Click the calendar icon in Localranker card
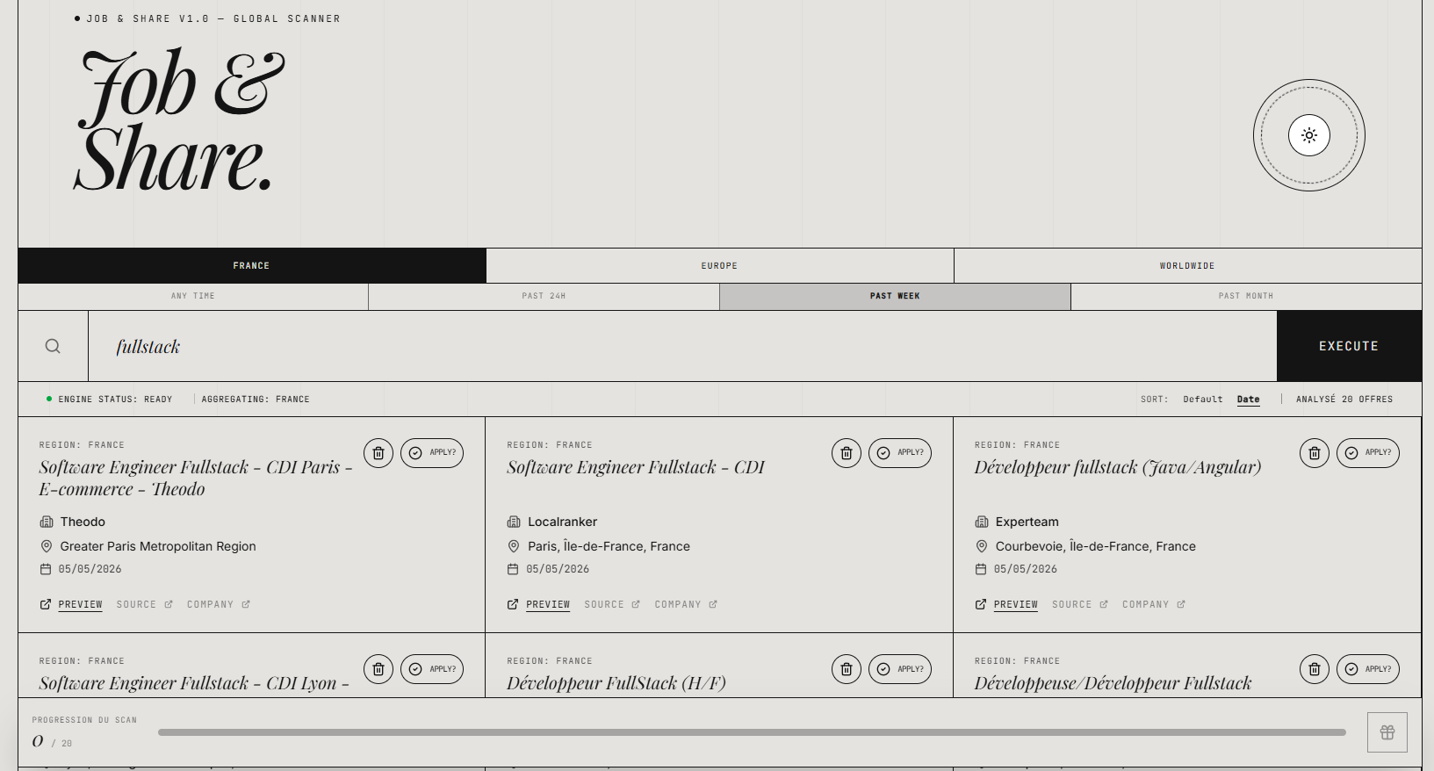 (513, 569)
